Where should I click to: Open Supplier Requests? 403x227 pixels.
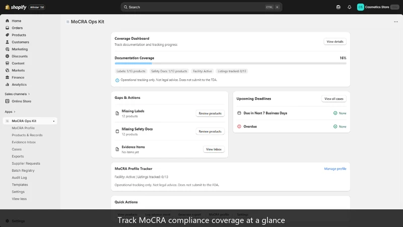pos(26,163)
